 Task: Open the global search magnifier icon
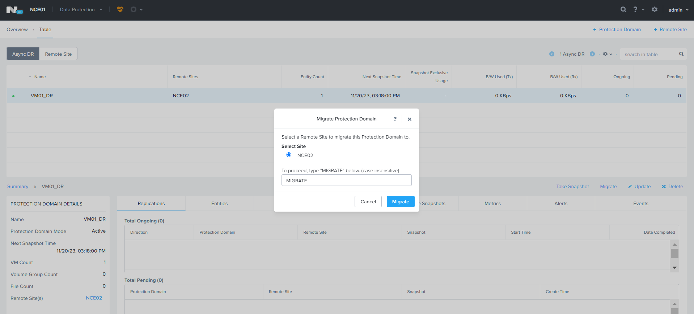623,10
